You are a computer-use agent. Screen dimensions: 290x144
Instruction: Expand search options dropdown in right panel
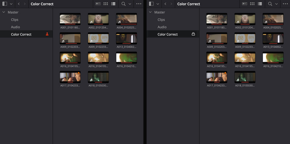[276, 4]
